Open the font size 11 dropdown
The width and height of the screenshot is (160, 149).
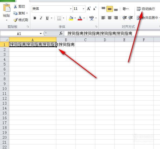point(84,9)
